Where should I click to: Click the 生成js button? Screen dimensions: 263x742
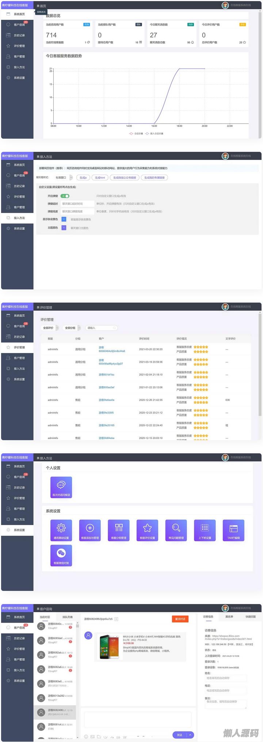[83, 177]
